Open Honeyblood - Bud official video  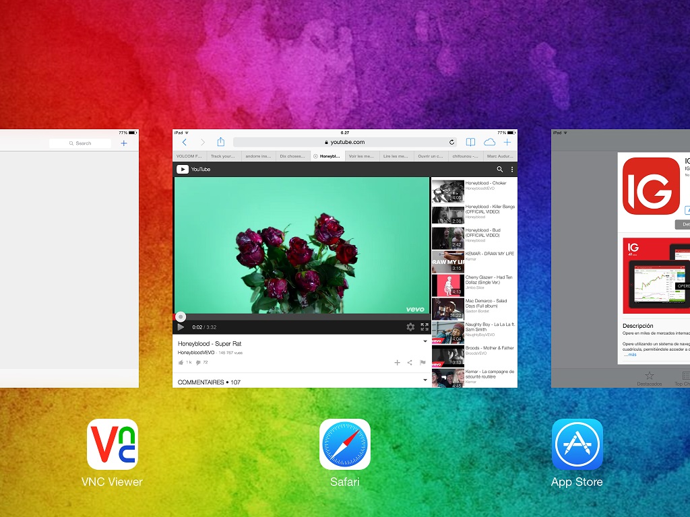pos(474,238)
